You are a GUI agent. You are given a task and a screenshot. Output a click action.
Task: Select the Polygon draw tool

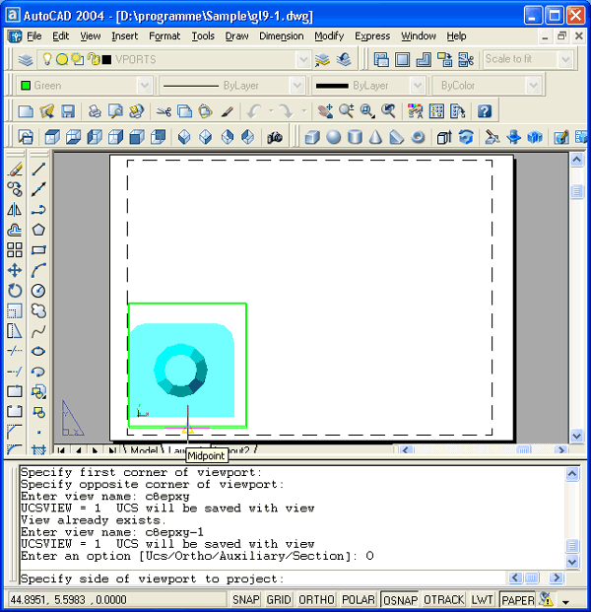(38, 230)
